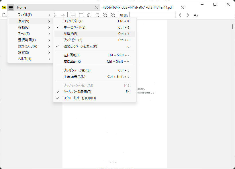Zoom in with magnifier plus icon
The width and height of the screenshot is (235, 169).
point(113,15)
